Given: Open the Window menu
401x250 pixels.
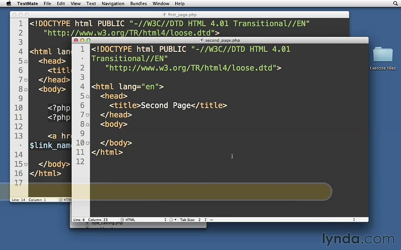Looking at the screenshot, I should click(x=161, y=3).
